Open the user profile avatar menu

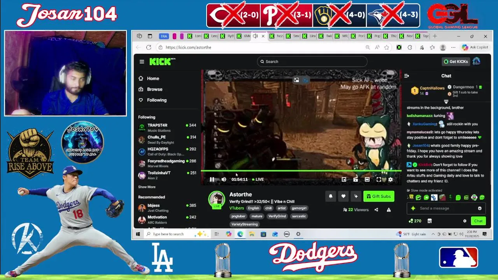(x=477, y=61)
